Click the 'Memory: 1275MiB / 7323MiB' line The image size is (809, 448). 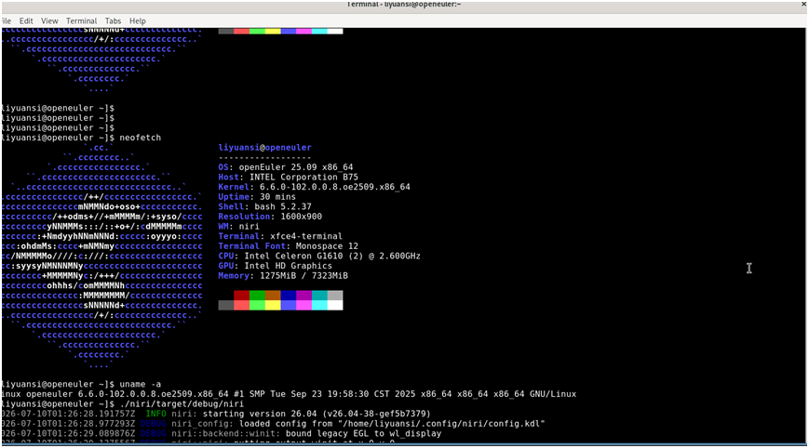tap(283, 275)
